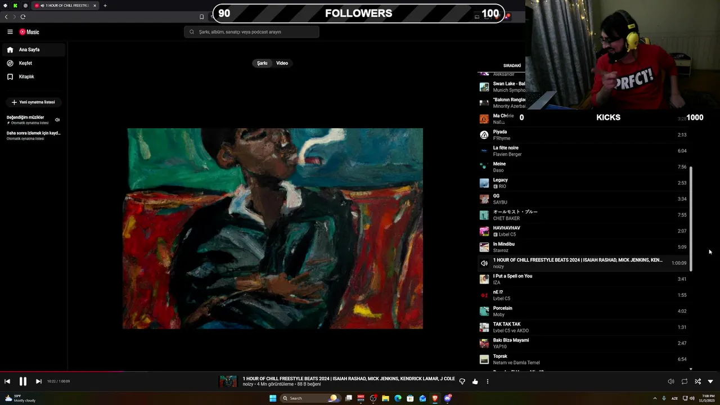Image resolution: width=720 pixels, height=405 pixels.
Task: Adjust the player volume icon
Action: (671, 381)
